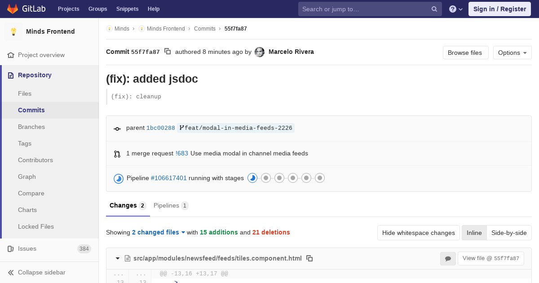Click the Repository file icon
This screenshot has height=283, width=539.
point(11,75)
